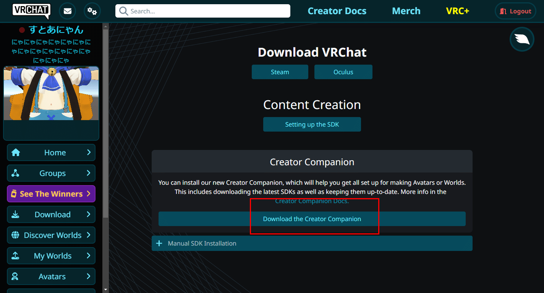This screenshot has height=293, width=544.
Task: Click the Discover Worlds globe icon
Action: [x=16, y=235]
